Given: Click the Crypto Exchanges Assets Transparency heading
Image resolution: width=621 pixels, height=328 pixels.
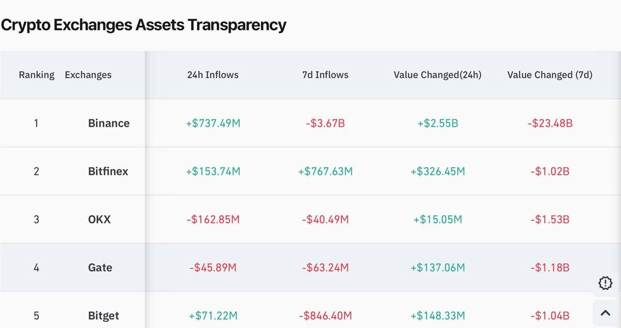Looking at the screenshot, I should (x=143, y=24).
